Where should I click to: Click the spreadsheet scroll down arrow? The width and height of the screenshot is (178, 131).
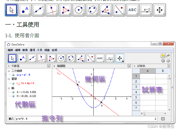coord(169,110)
